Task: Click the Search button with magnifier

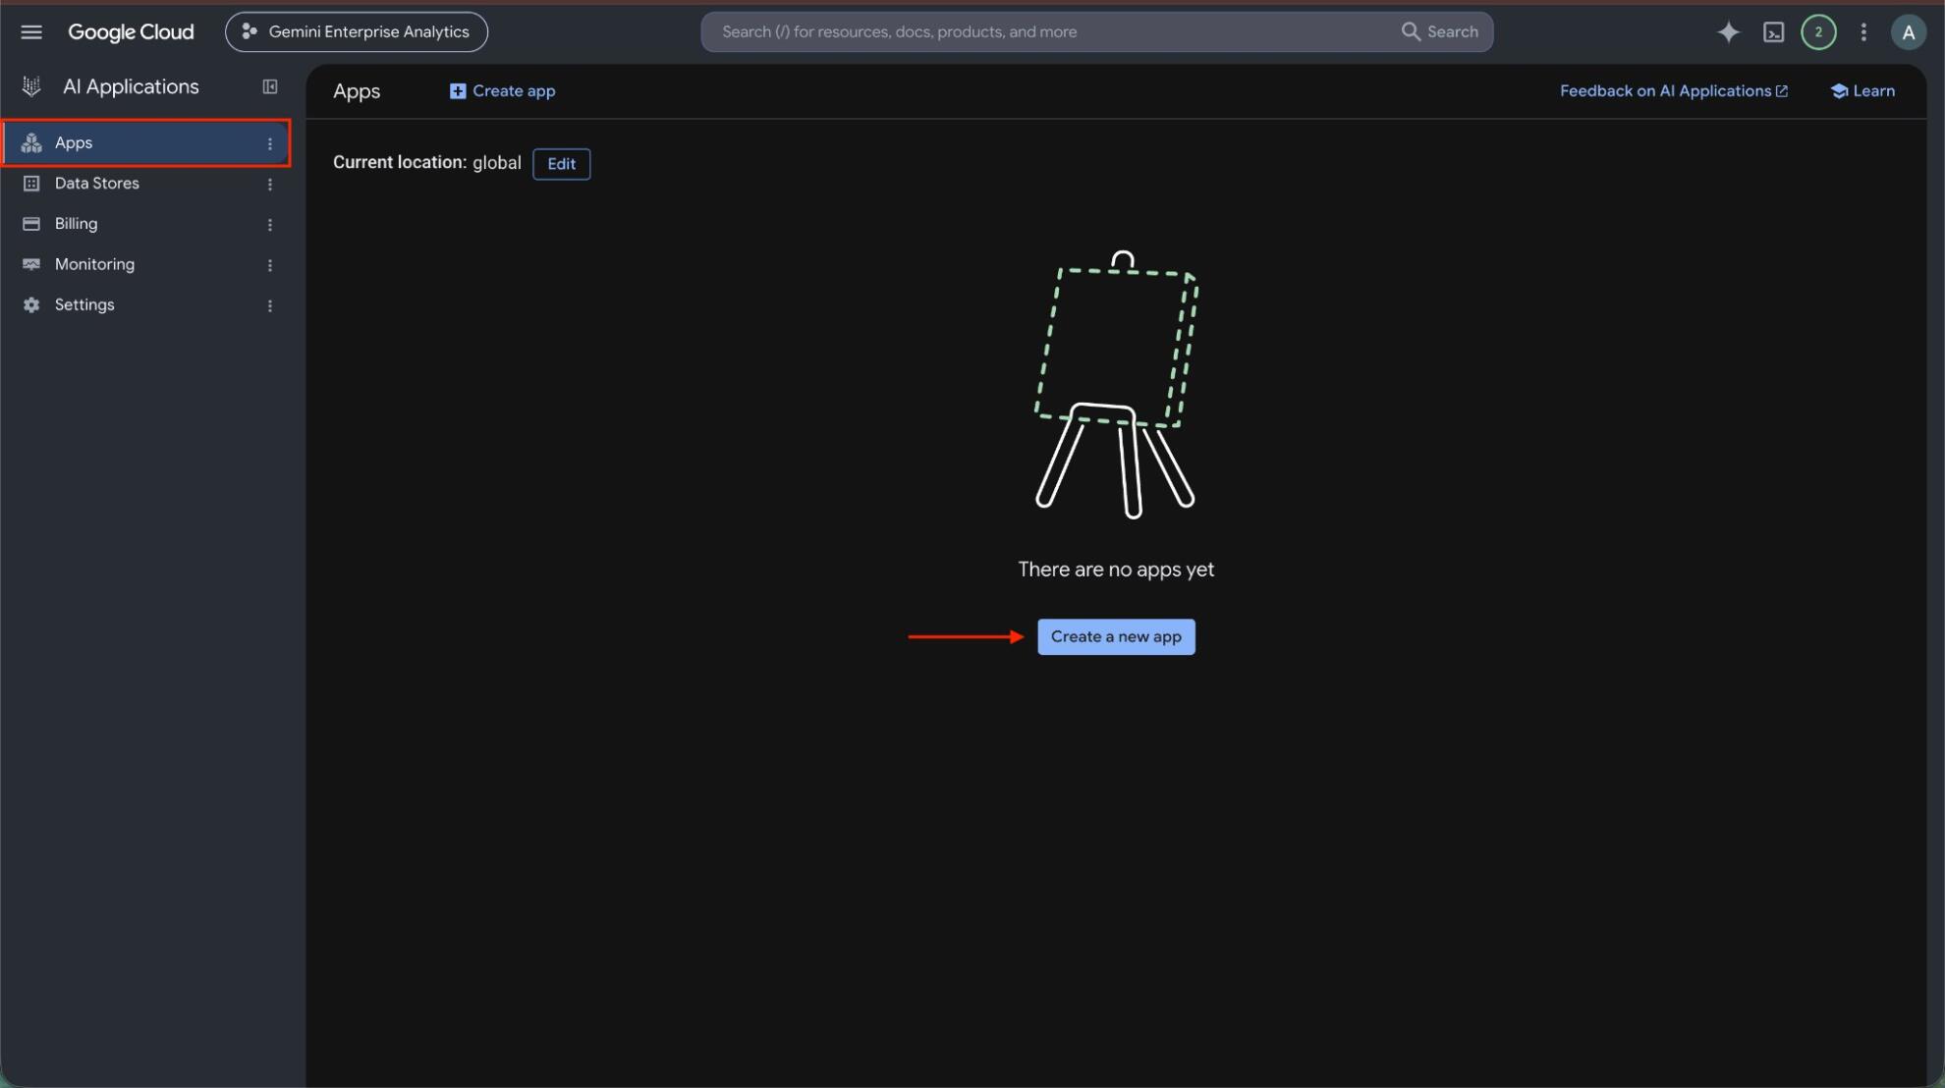Action: click(1440, 32)
